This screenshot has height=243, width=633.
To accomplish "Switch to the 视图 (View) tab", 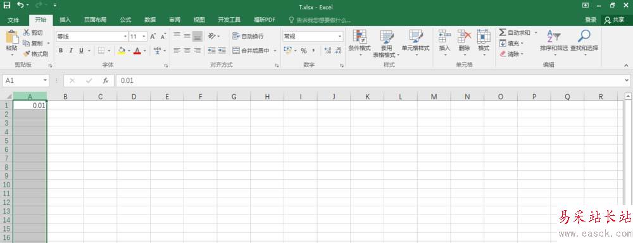I will (x=199, y=20).
